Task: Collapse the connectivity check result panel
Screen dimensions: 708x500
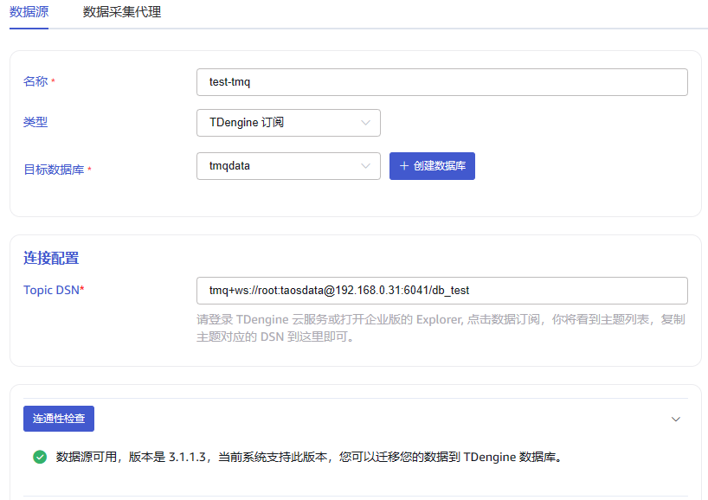Action: (x=676, y=419)
